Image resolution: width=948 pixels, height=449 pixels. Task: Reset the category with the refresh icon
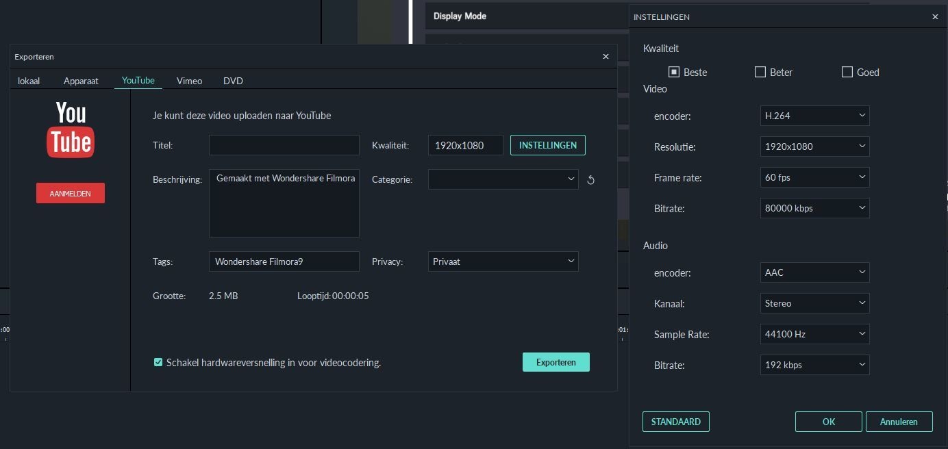pos(590,180)
